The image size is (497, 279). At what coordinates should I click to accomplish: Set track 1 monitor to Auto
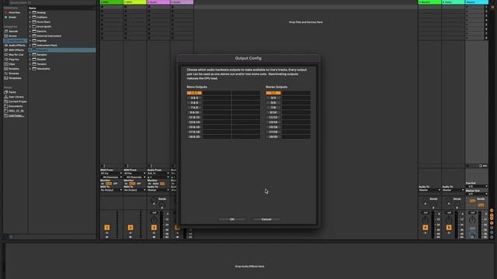point(109,184)
